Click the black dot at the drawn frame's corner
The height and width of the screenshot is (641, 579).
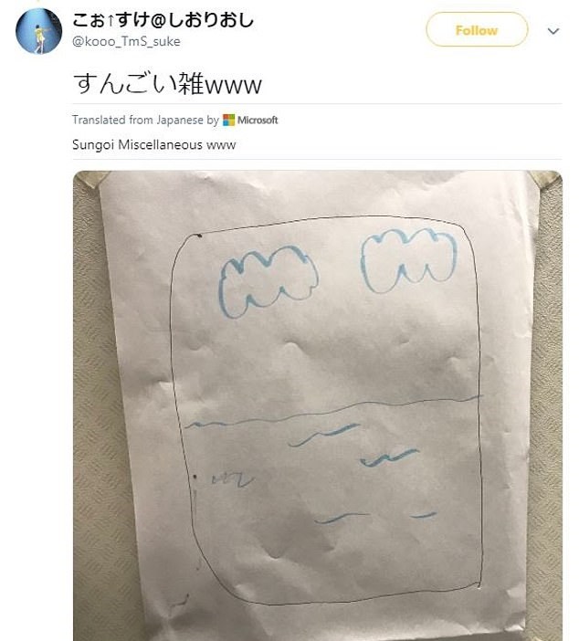[199, 236]
